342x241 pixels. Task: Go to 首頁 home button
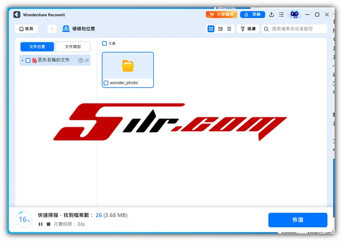[27, 29]
